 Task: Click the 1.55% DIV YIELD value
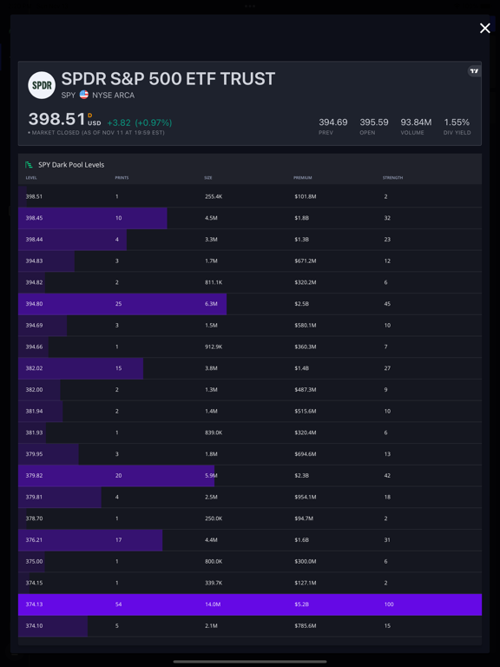457,122
